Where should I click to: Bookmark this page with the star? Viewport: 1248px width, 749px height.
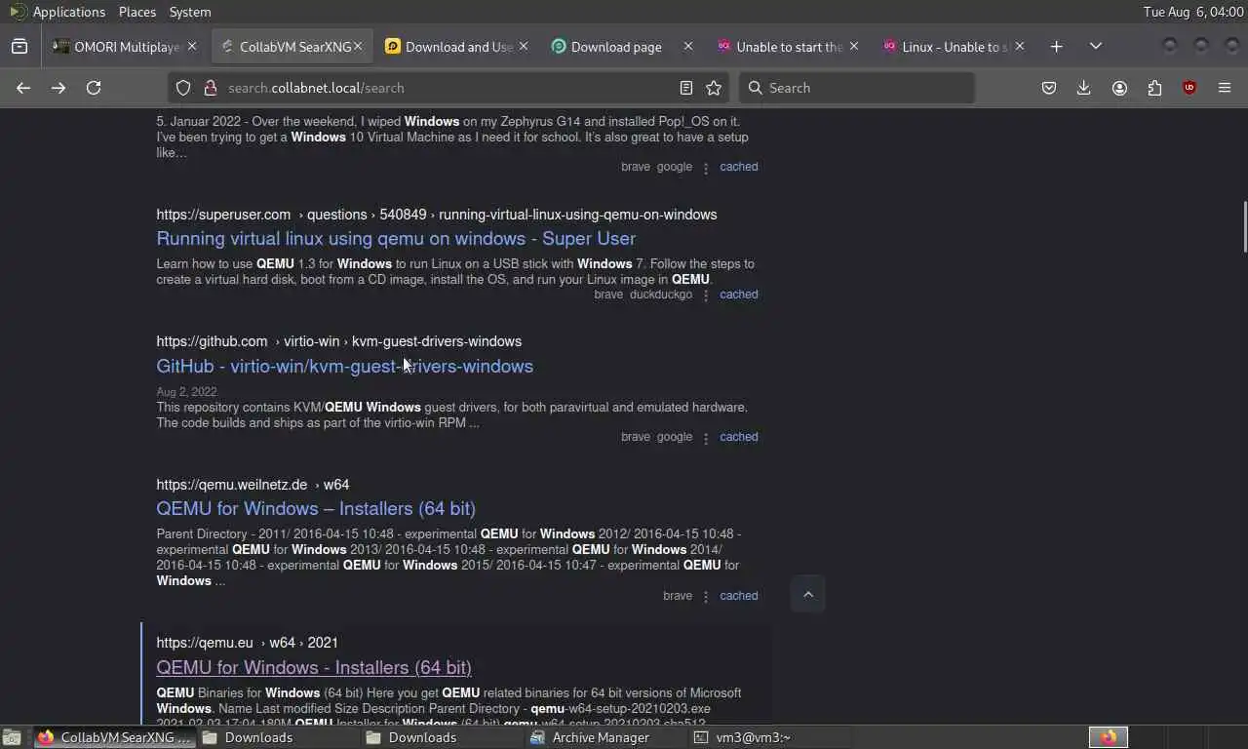click(x=714, y=88)
